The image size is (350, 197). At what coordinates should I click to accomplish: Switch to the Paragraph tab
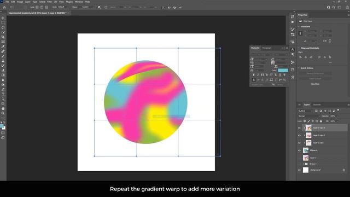point(267,48)
